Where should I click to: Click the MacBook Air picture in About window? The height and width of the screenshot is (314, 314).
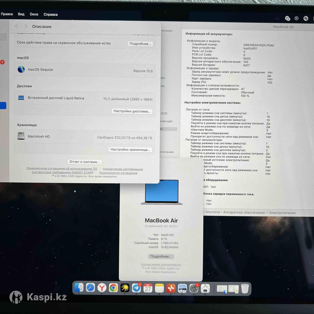tap(161, 192)
